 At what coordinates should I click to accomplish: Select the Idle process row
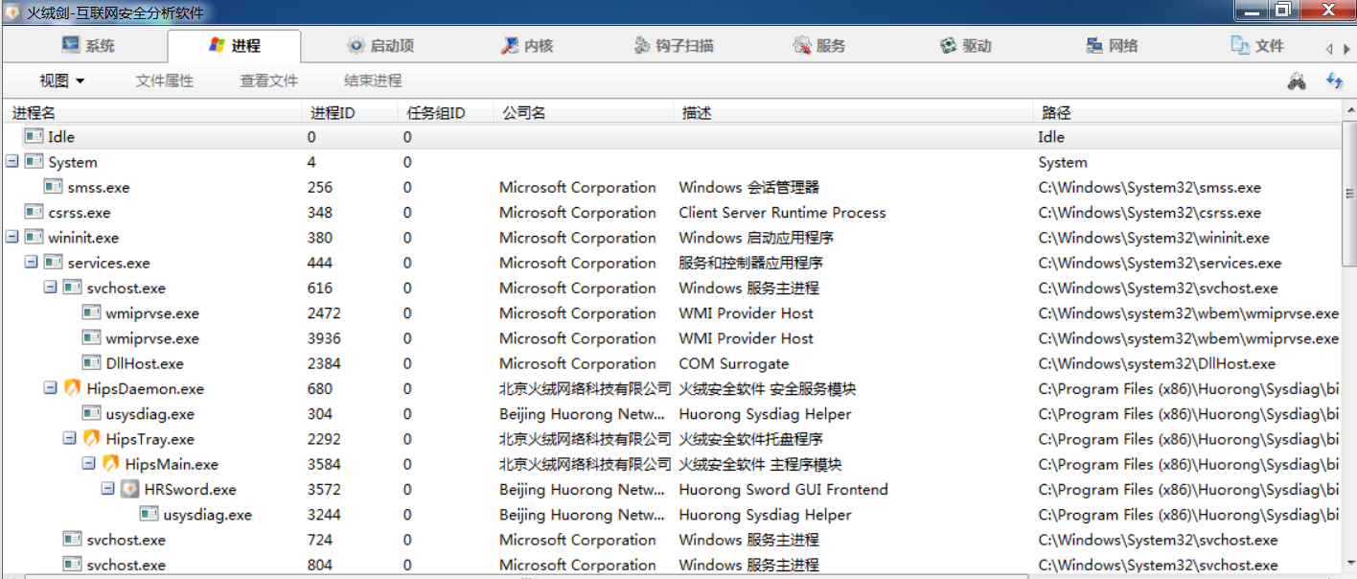[x=672, y=137]
